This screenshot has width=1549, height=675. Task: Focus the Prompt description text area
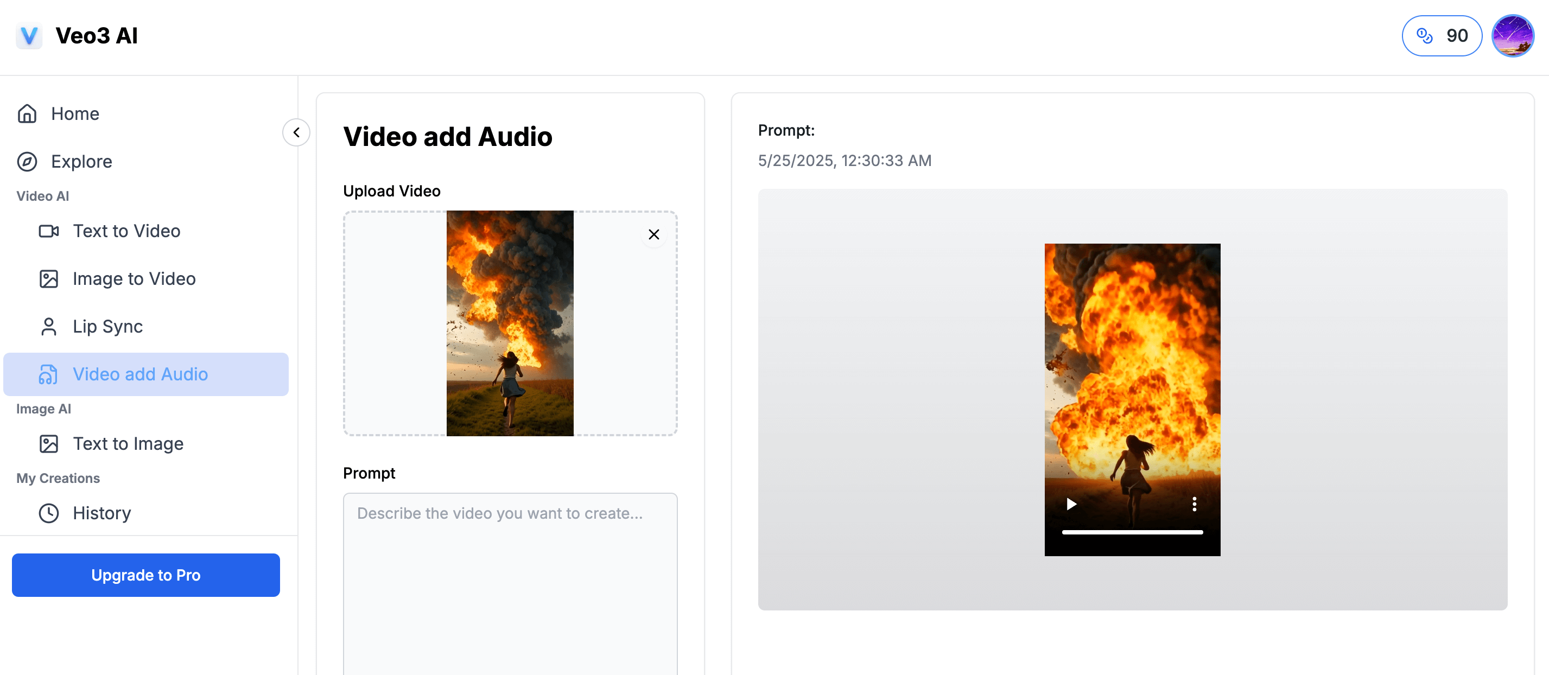[x=510, y=584]
